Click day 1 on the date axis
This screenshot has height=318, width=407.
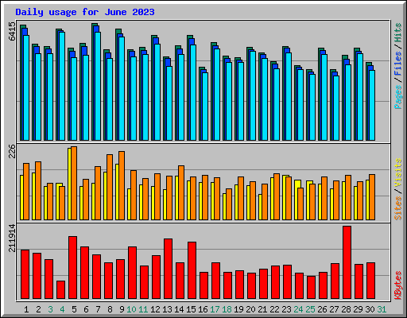[26, 309]
